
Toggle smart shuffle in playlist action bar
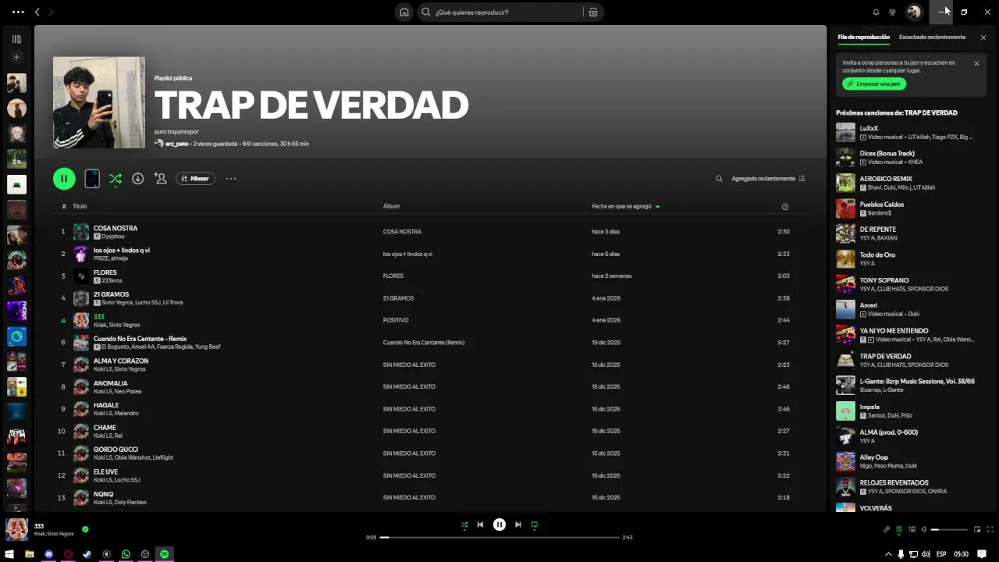tap(116, 179)
